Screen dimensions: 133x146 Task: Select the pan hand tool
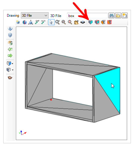[x=76, y=22]
